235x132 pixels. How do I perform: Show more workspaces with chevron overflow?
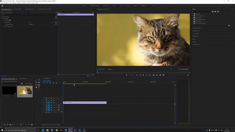tap(153, 6)
